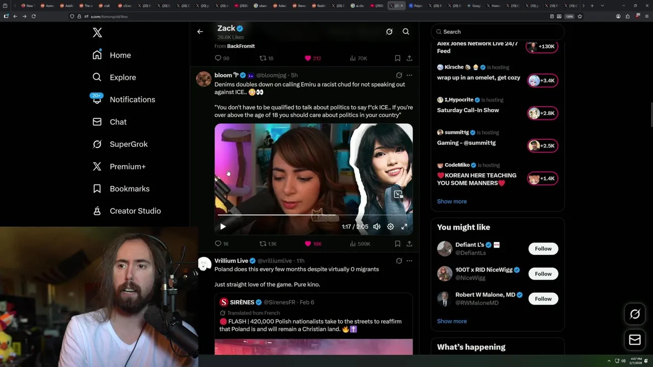Open @bloomjpg handle link
Viewport: 653px width, 367px height.
pos(271,75)
